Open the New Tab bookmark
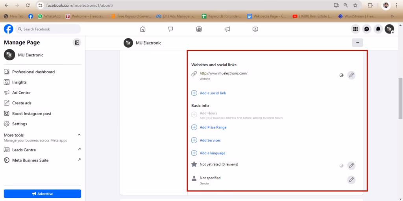The height and width of the screenshot is (201, 403). (14, 16)
